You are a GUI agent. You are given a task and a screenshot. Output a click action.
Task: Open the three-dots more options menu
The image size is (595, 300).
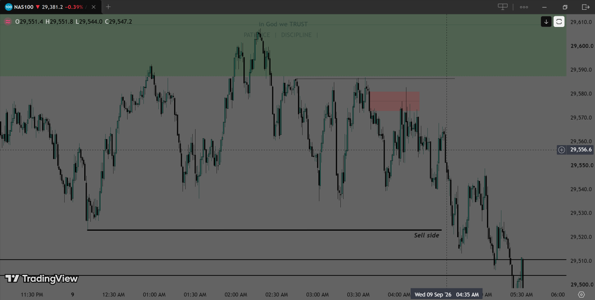click(x=524, y=7)
